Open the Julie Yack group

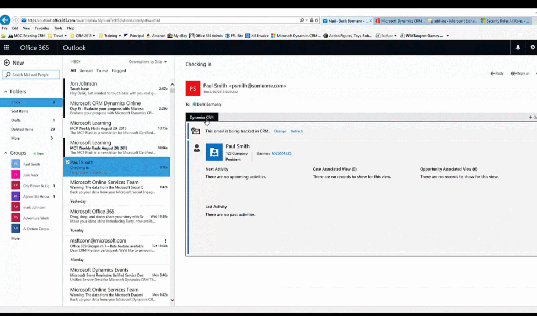(x=31, y=175)
